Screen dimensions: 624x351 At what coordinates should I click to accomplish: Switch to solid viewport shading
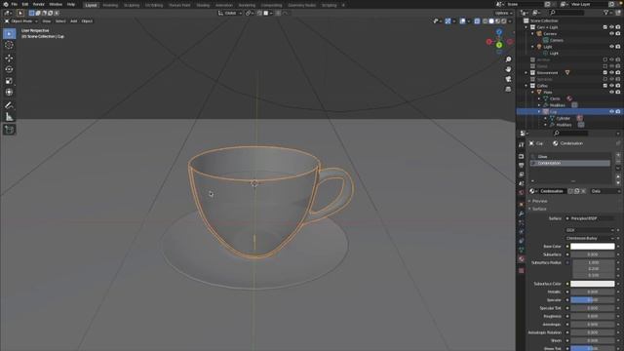point(491,21)
